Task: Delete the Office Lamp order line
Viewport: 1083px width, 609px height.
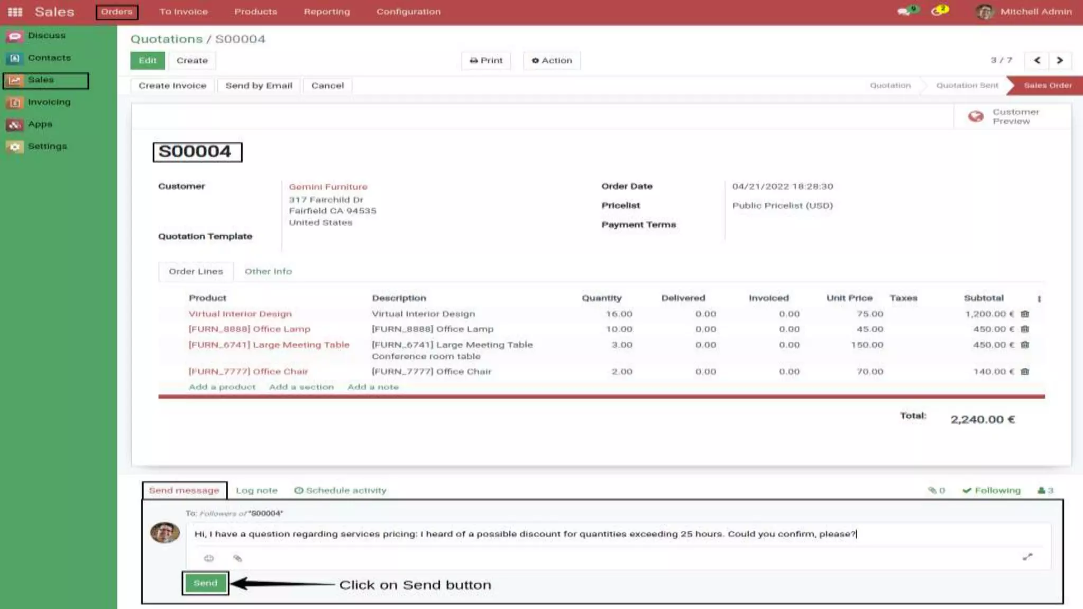Action: click(1025, 329)
